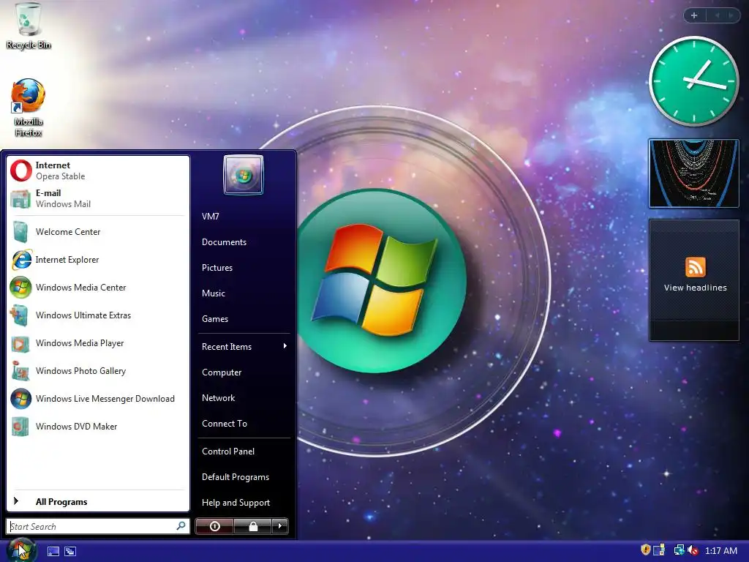Screen dimensions: 749x562
Task: Open Windows Photo Gallery
Action: [x=98, y=371]
